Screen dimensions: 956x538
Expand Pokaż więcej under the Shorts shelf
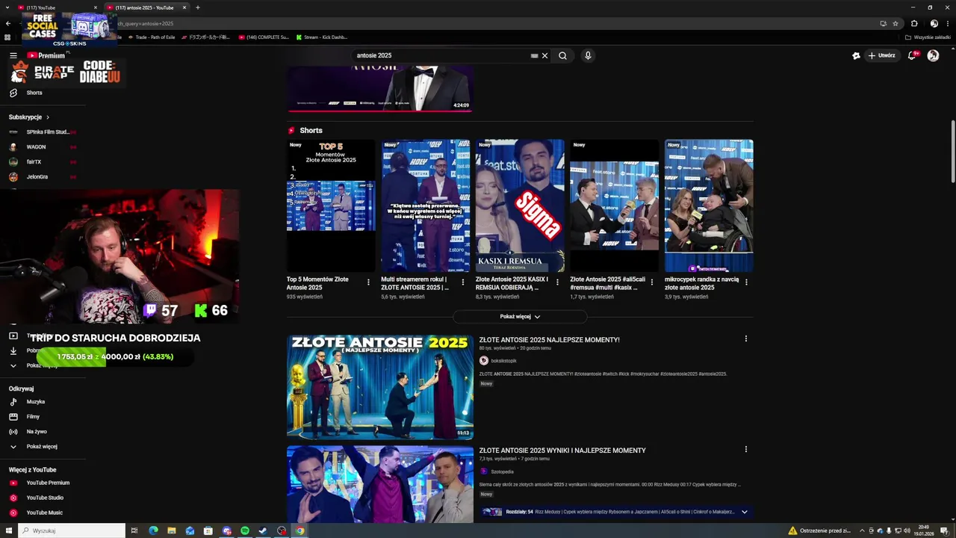(520, 317)
